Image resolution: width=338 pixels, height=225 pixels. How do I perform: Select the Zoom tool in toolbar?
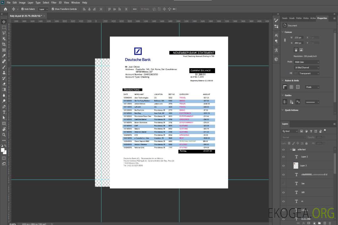[4, 135]
